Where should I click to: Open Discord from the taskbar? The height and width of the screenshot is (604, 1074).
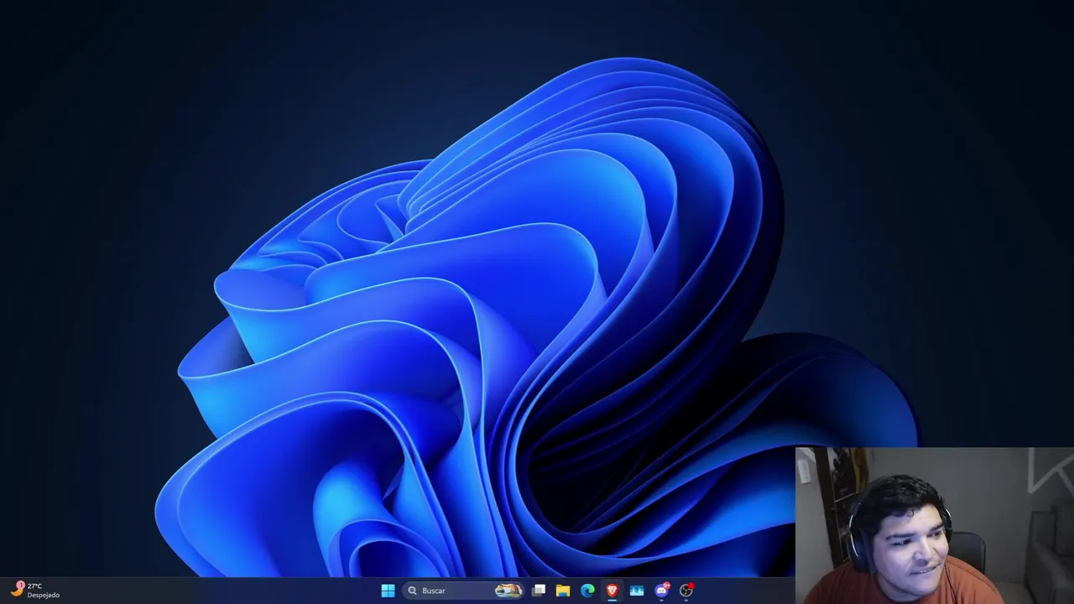pyautogui.click(x=662, y=591)
